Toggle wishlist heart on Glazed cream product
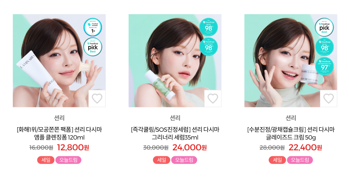This screenshot has height=179, width=349. [328, 99]
